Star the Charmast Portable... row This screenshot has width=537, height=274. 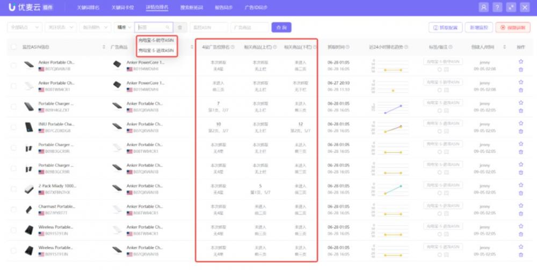click(521, 205)
